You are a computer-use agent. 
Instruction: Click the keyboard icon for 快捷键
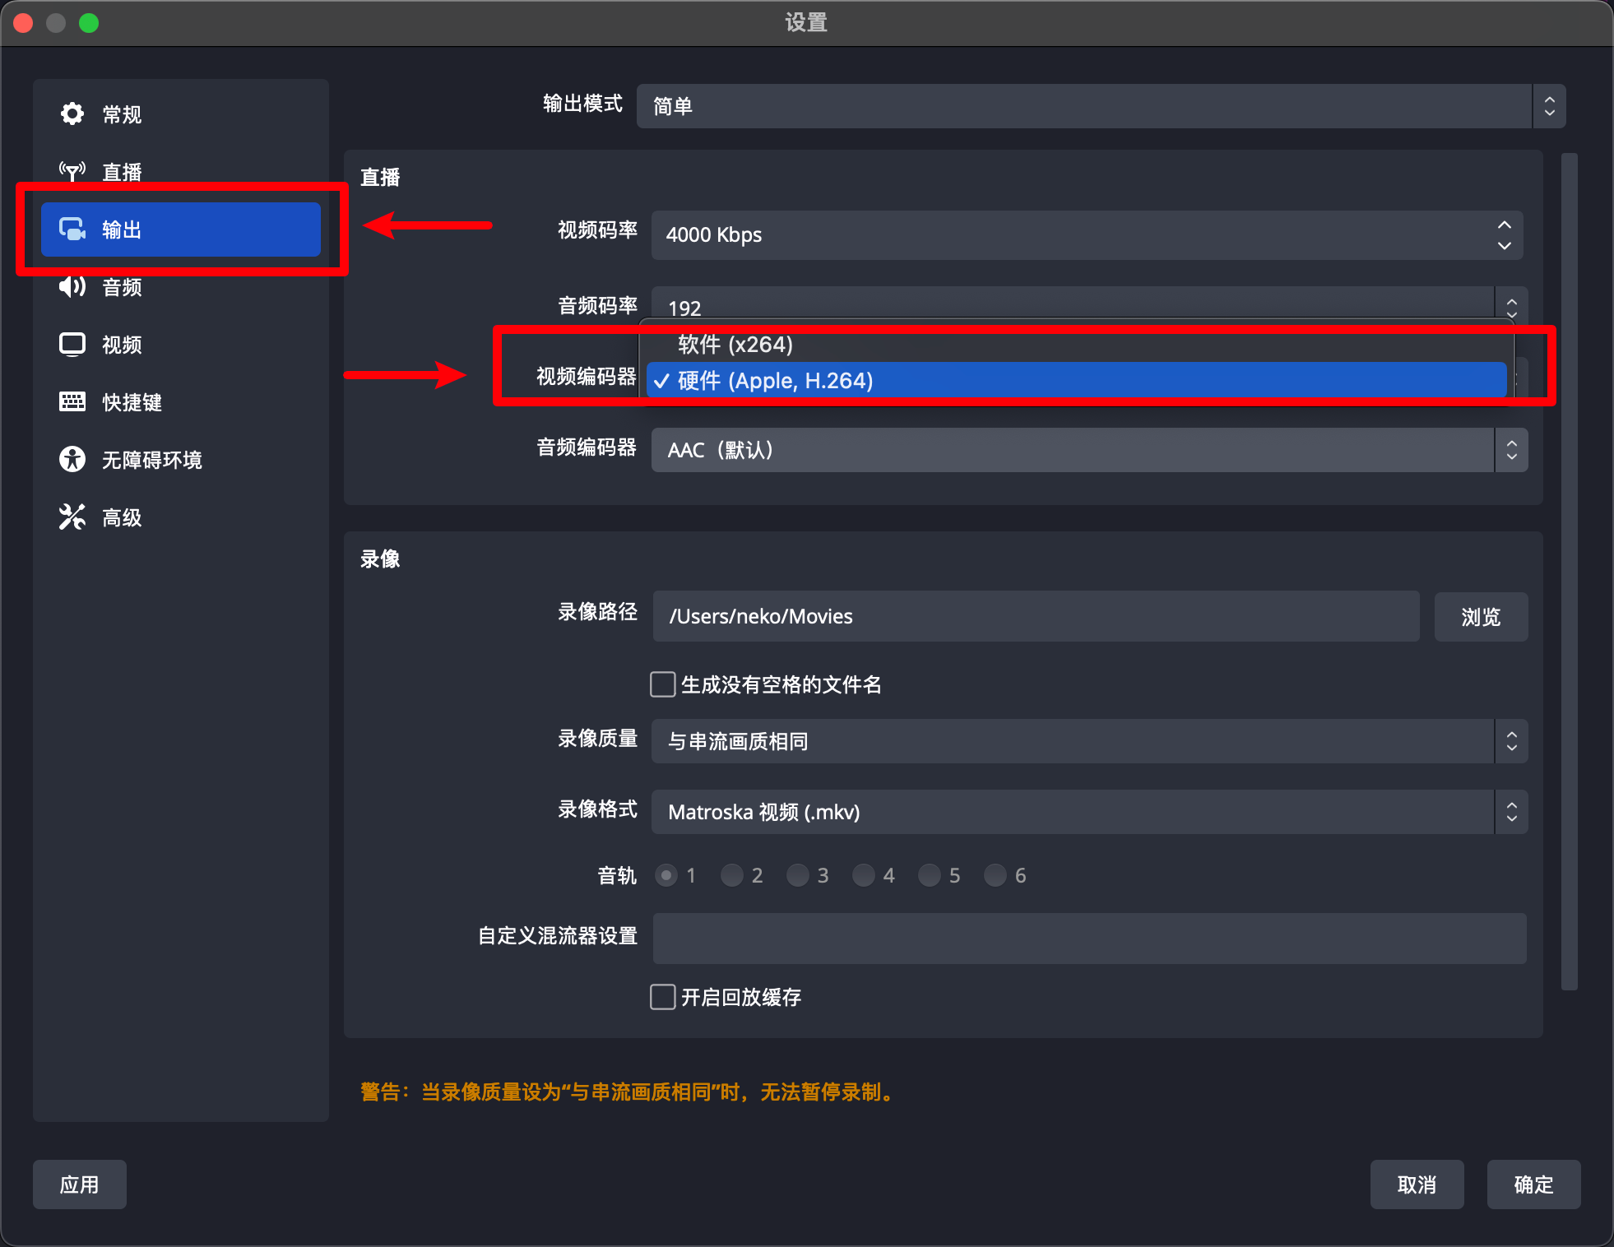pyautogui.click(x=72, y=401)
